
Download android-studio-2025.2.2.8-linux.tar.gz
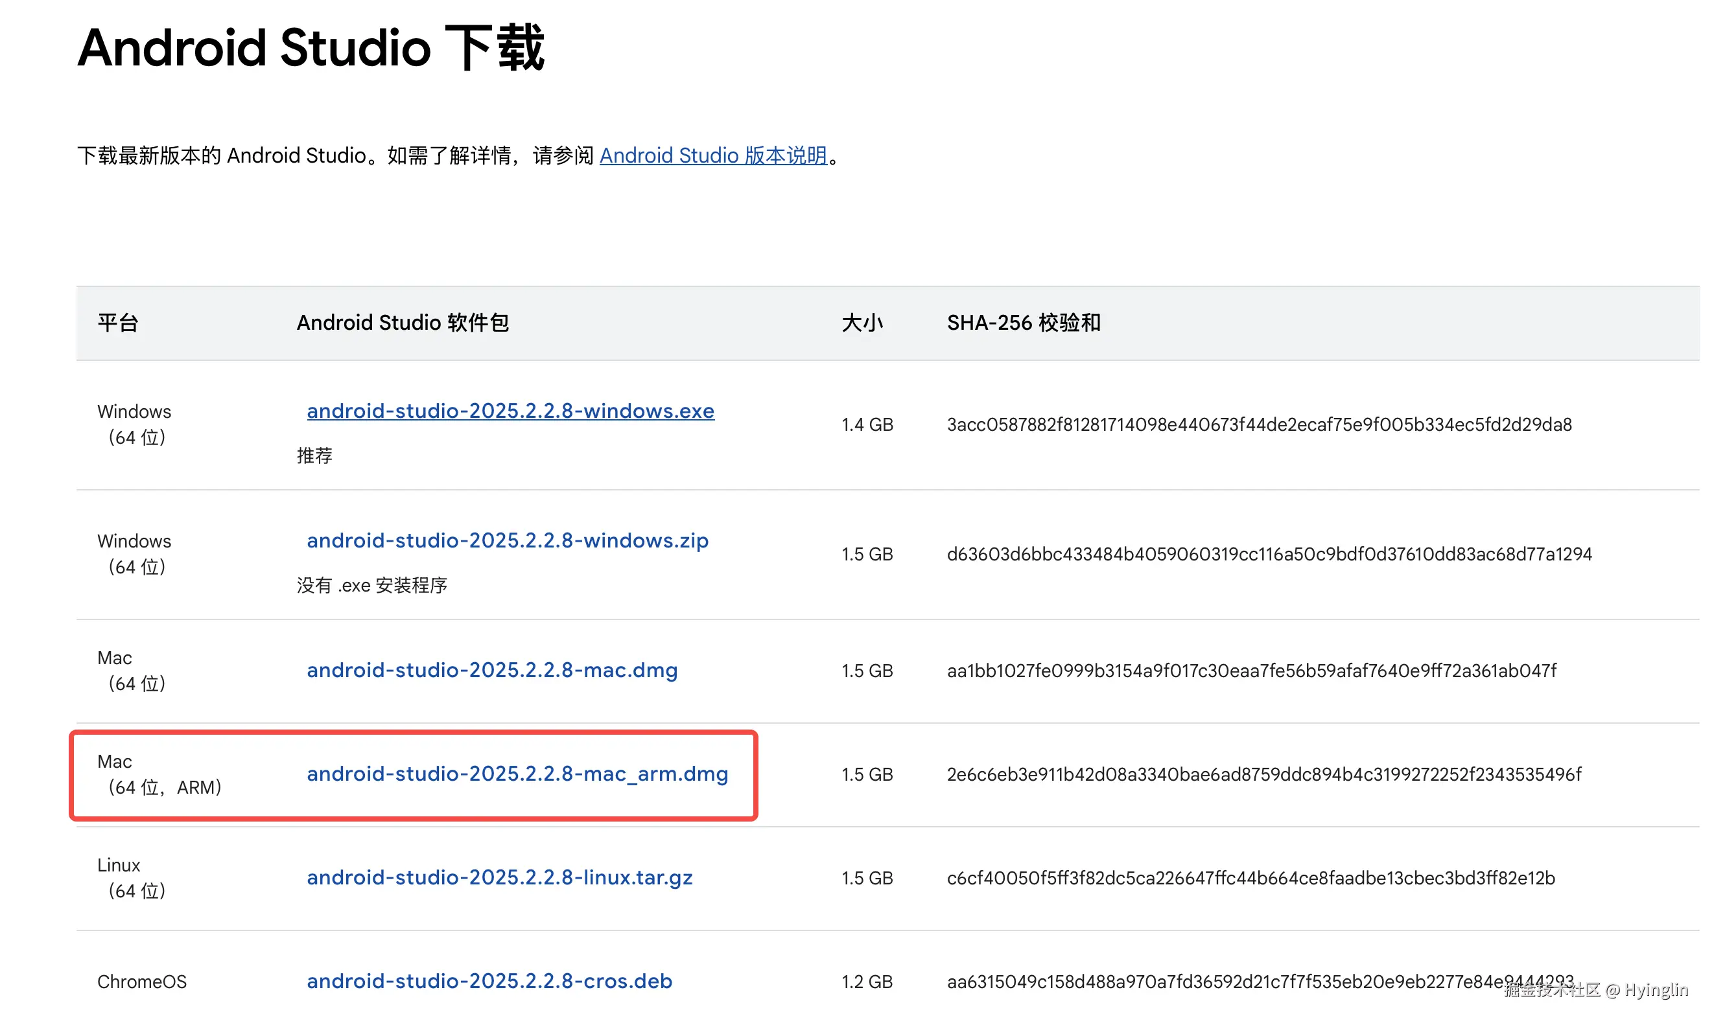(499, 877)
